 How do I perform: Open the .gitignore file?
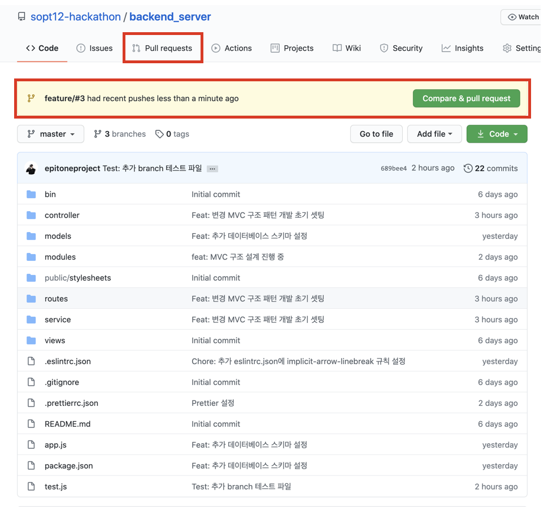[x=62, y=382]
